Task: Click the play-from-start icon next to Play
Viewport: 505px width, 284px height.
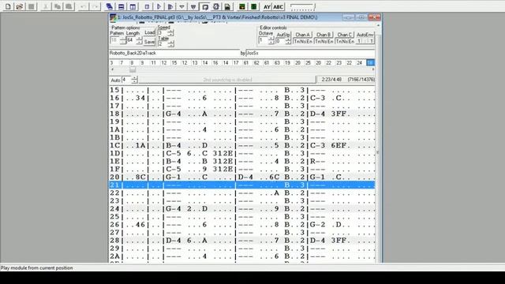Action: pyautogui.click(x=170, y=6)
